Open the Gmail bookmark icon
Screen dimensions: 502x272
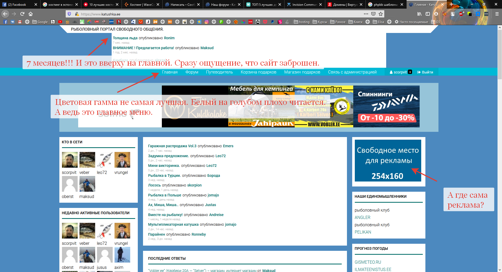[20, 22]
